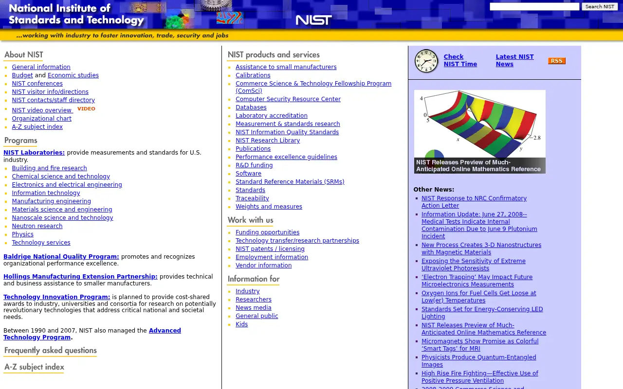Open Oxygen Ions for Fuel Cells article
This screenshot has width=623, height=389.
pyautogui.click(x=478, y=297)
